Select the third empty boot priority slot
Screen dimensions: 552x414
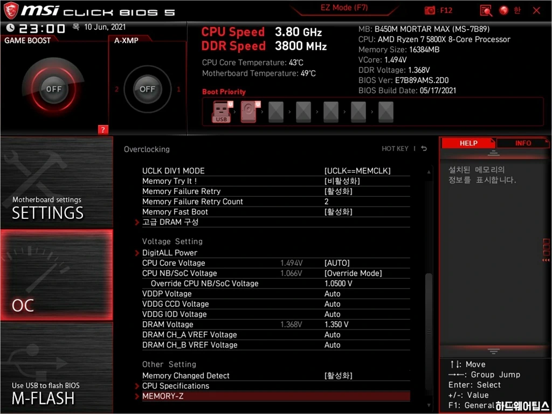click(331, 112)
